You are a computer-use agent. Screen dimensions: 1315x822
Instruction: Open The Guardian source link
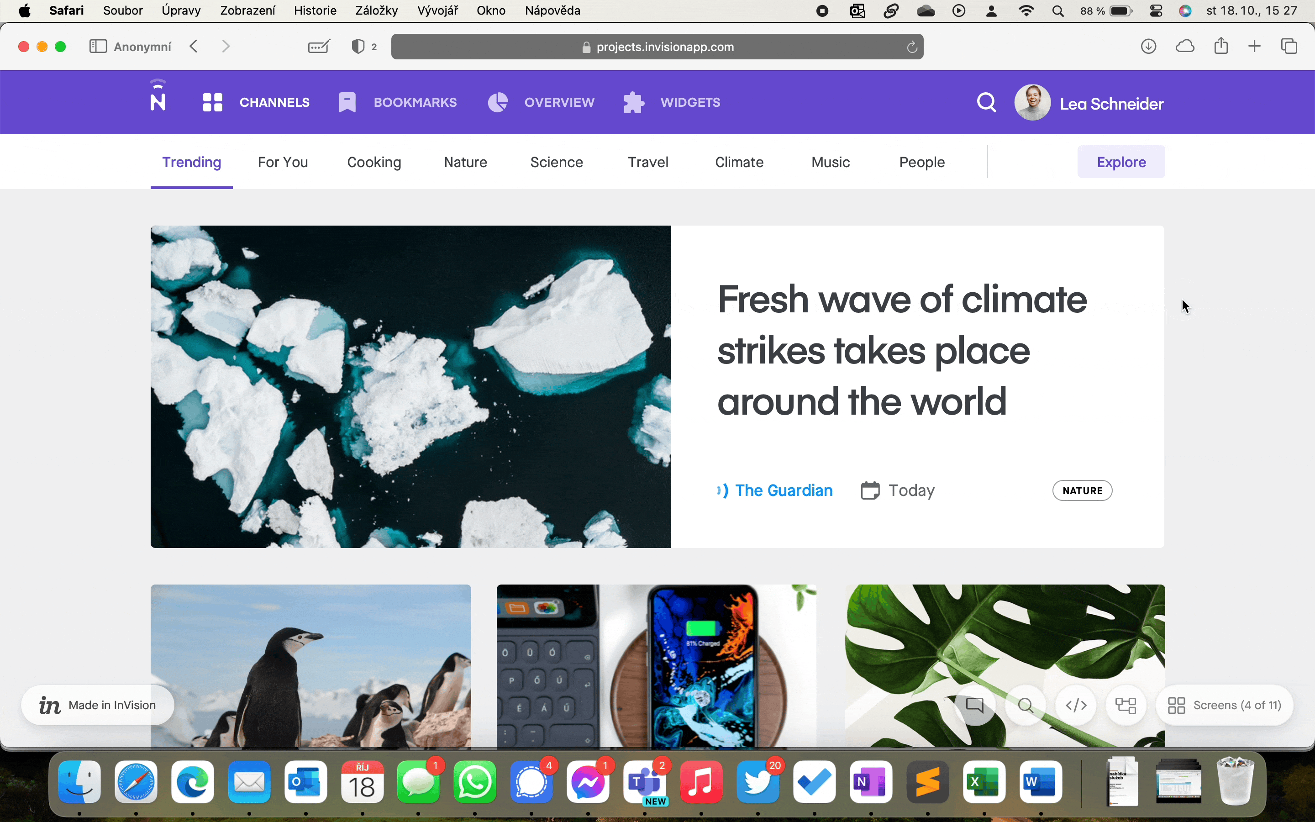[x=783, y=490]
